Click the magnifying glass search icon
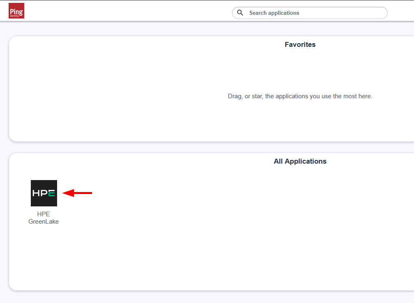Screen dimensions: 414x303 240,13
